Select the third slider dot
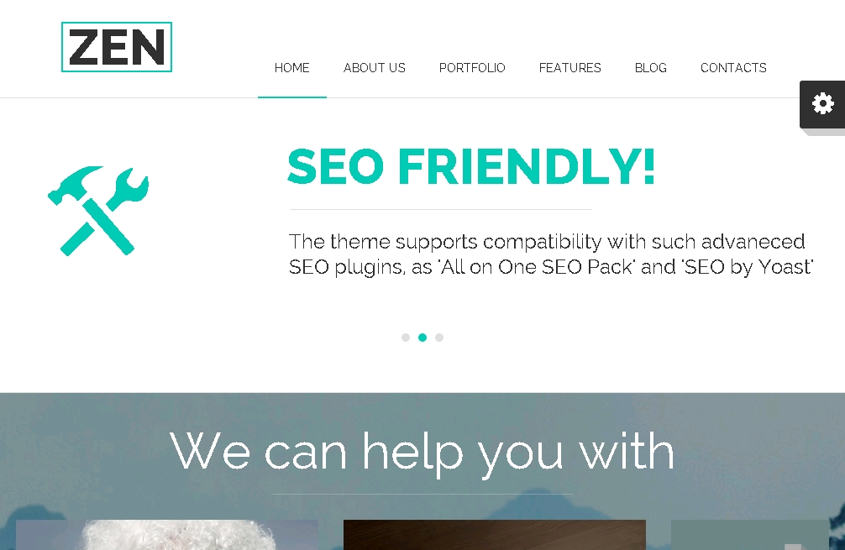The image size is (845, 550). click(x=439, y=338)
